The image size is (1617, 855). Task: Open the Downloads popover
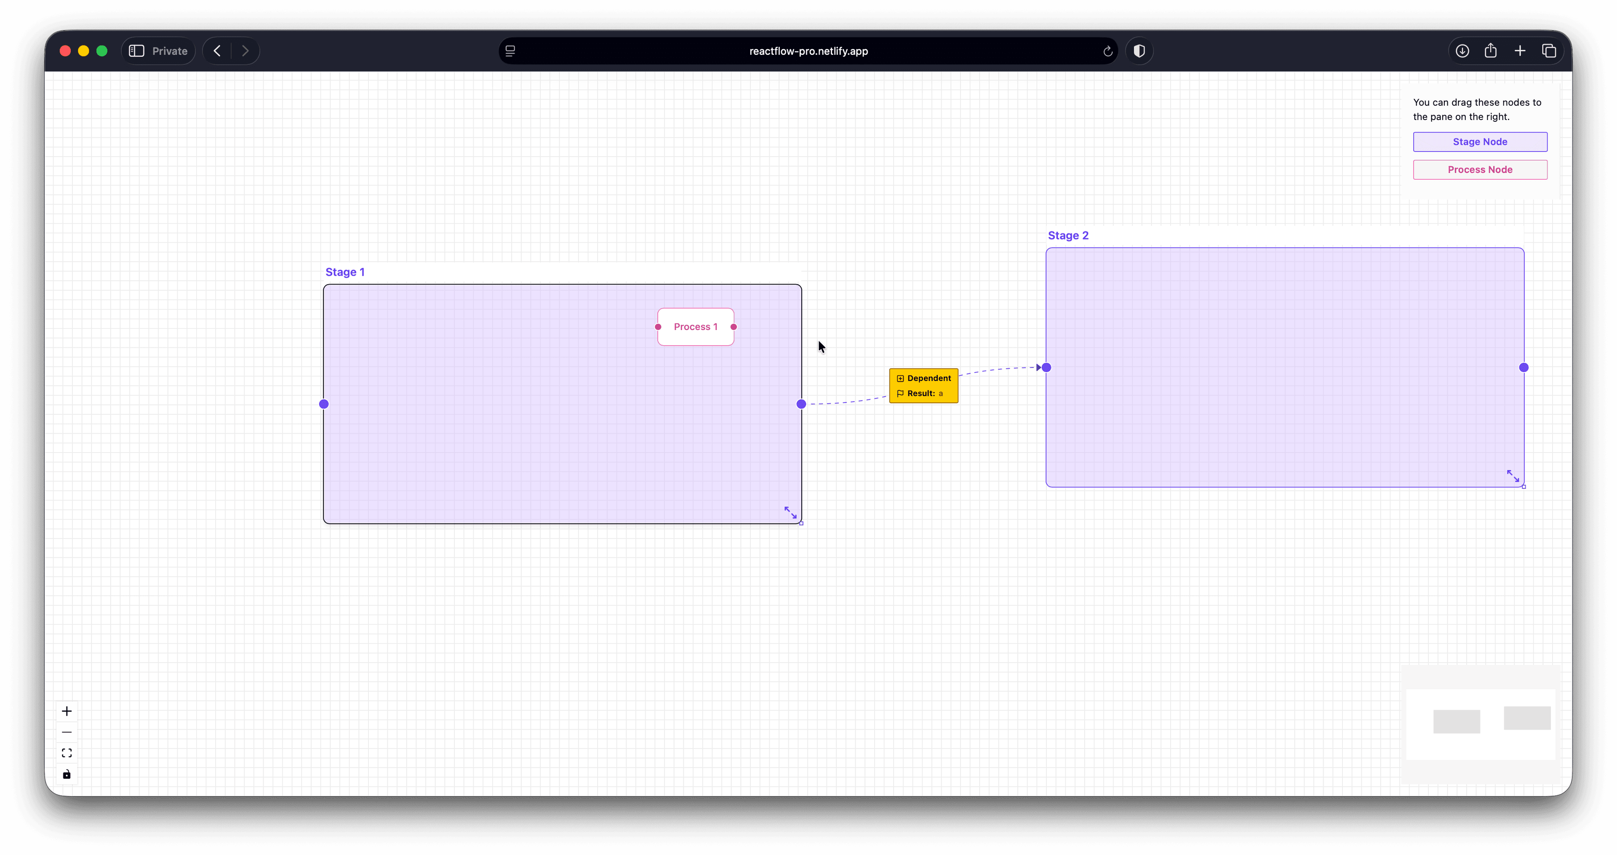click(x=1462, y=51)
